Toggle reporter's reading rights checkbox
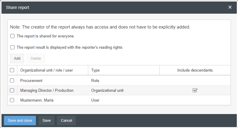 [x=12, y=47]
